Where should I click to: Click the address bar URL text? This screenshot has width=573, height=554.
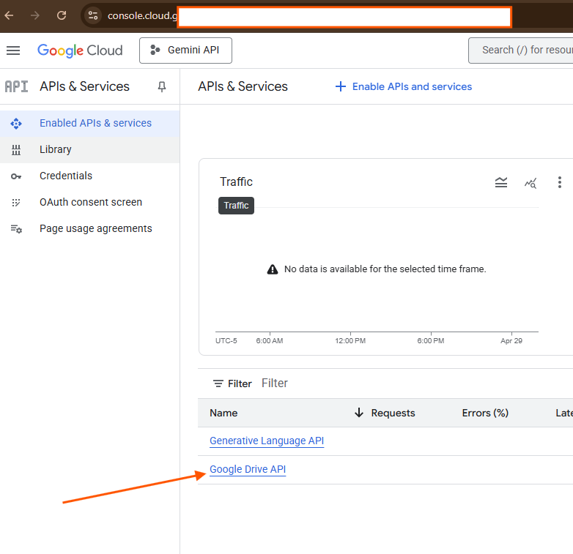(x=142, y=15)
